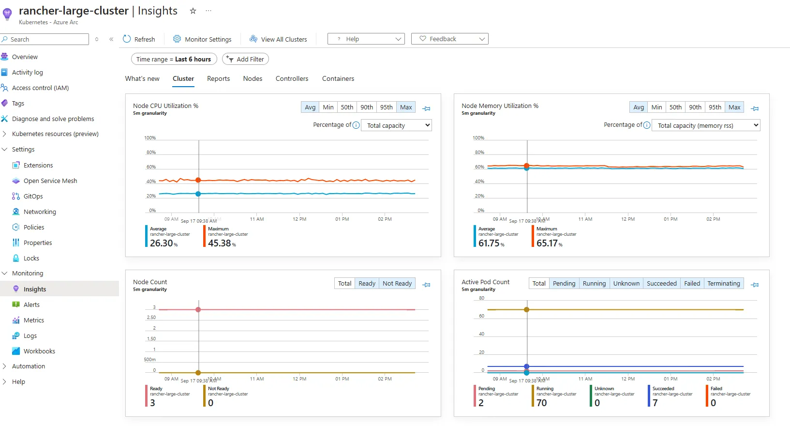This screenshot has width=790, height=426.
Task: Click the Add Filter button
Action: click(x=245, y=59)
